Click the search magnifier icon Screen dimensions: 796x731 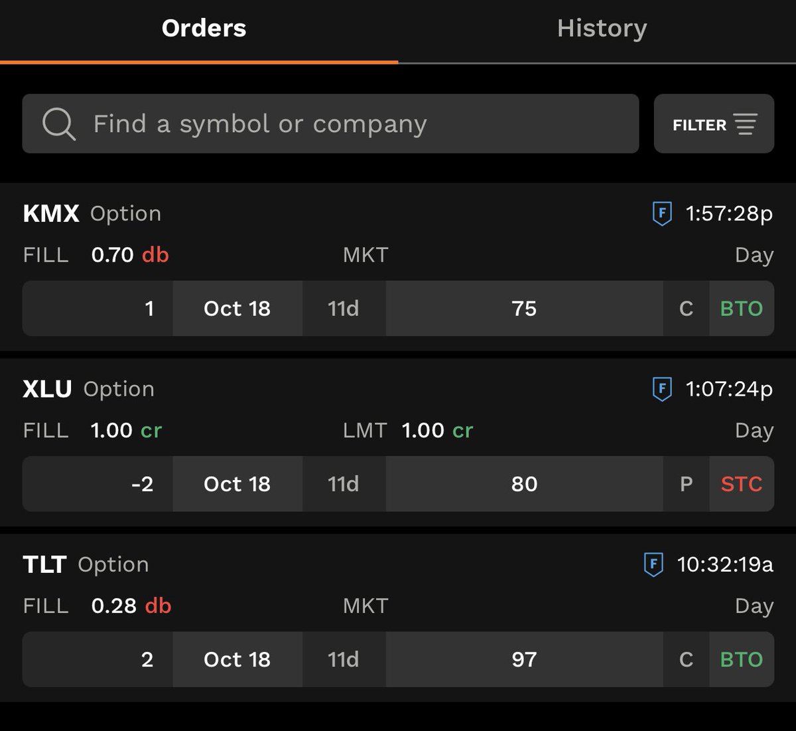click(58, 123)
